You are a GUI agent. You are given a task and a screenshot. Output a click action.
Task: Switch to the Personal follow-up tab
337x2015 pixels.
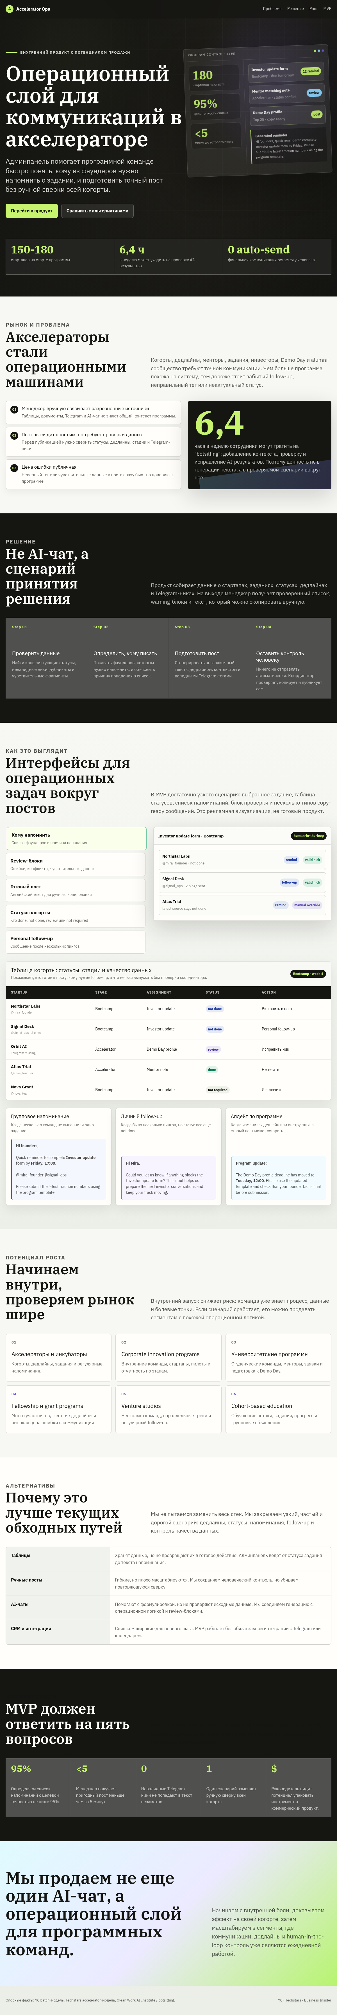point(76,942)
